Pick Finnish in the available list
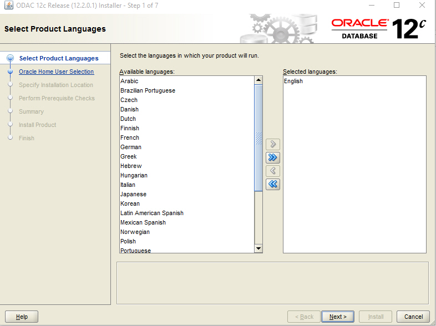The height and width of the screenshot is (326, 436). point(187,129)
